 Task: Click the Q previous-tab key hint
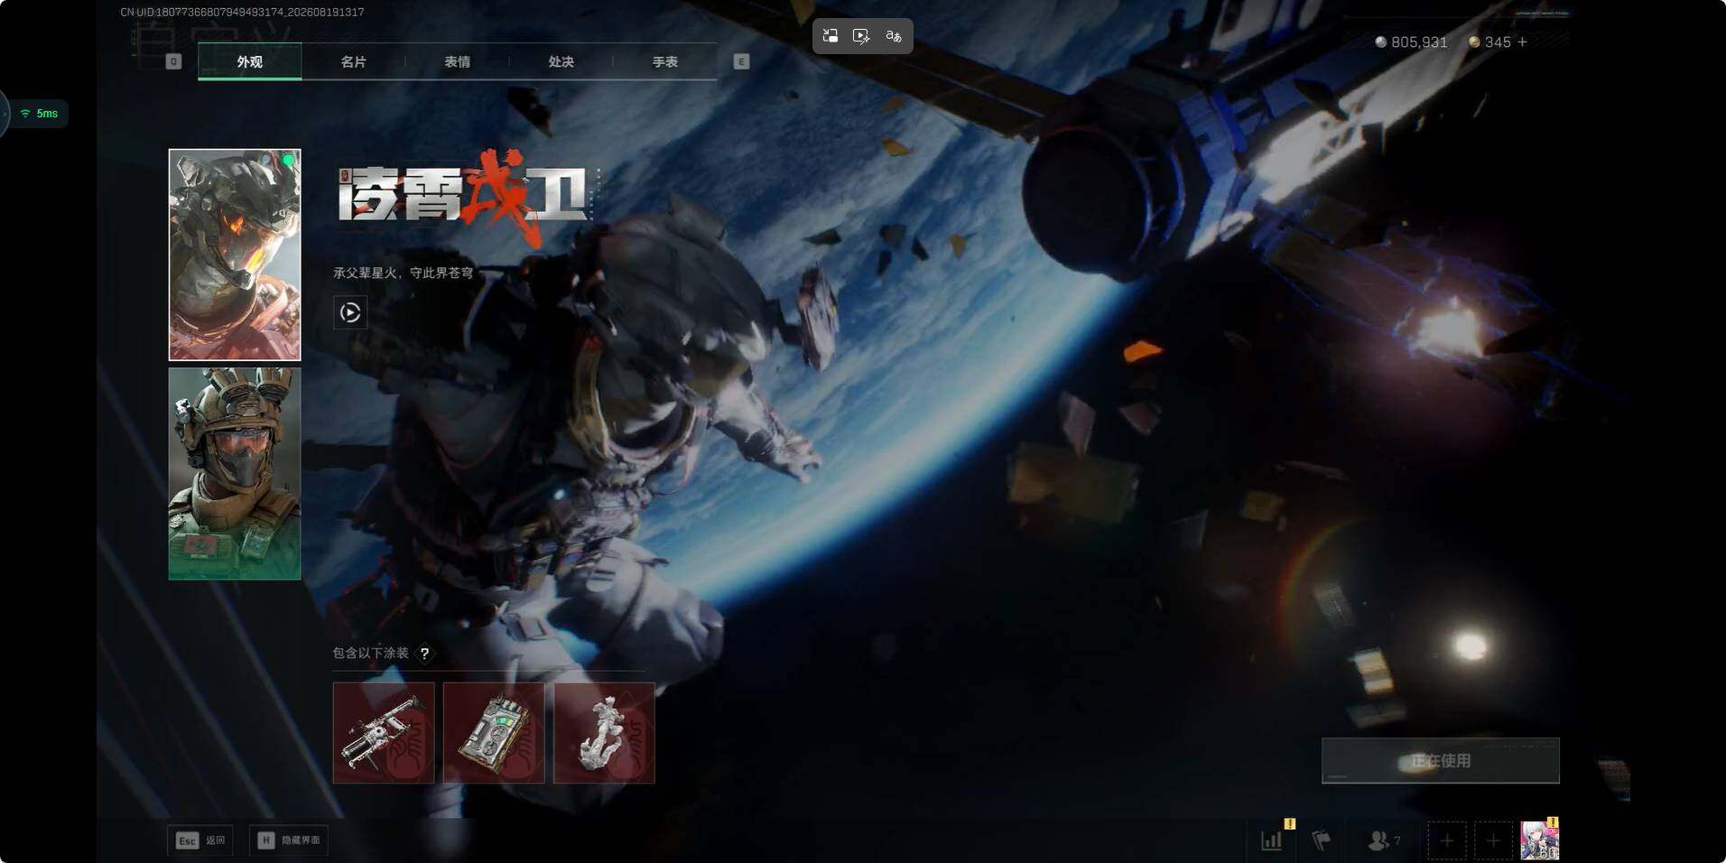coord(174,61)
